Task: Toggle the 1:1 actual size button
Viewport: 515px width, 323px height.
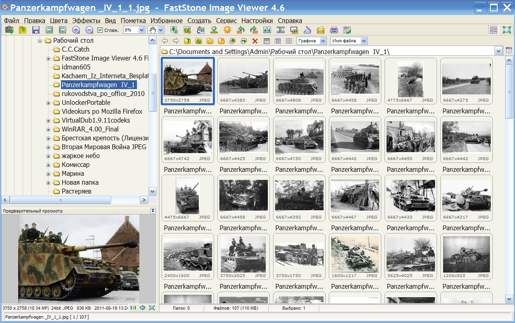Action: click(x=132, y=308)
